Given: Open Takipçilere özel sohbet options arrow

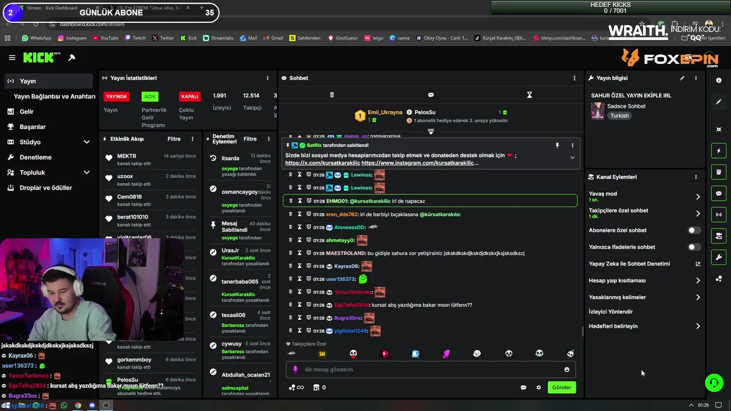Looking at the screenshot, I should pyautogui.click(x=698, y=213).
